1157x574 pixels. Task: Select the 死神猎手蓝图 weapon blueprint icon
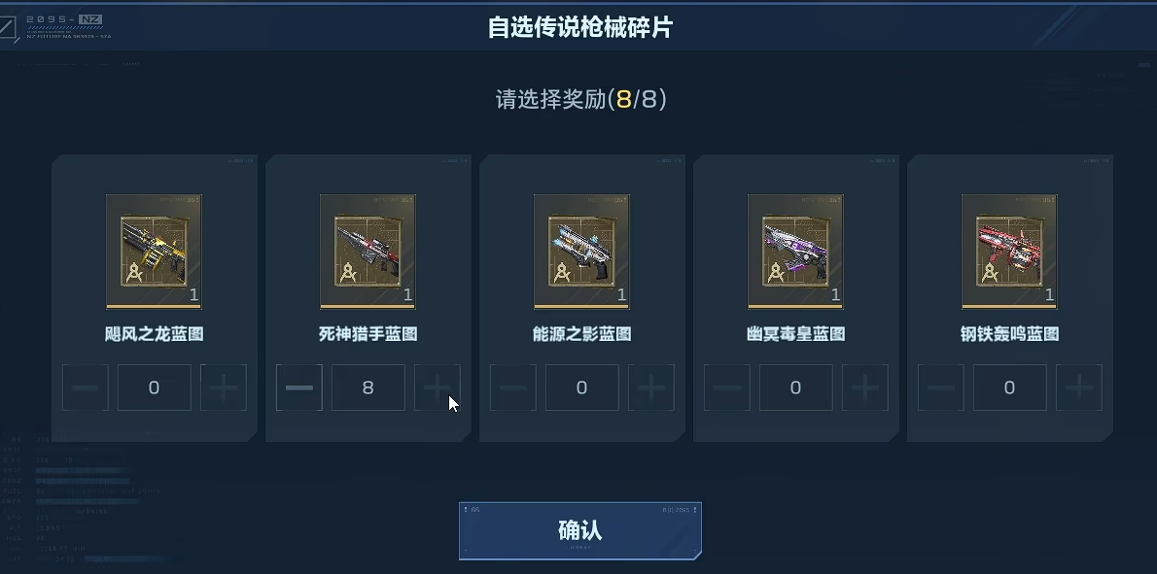[368, 252]
